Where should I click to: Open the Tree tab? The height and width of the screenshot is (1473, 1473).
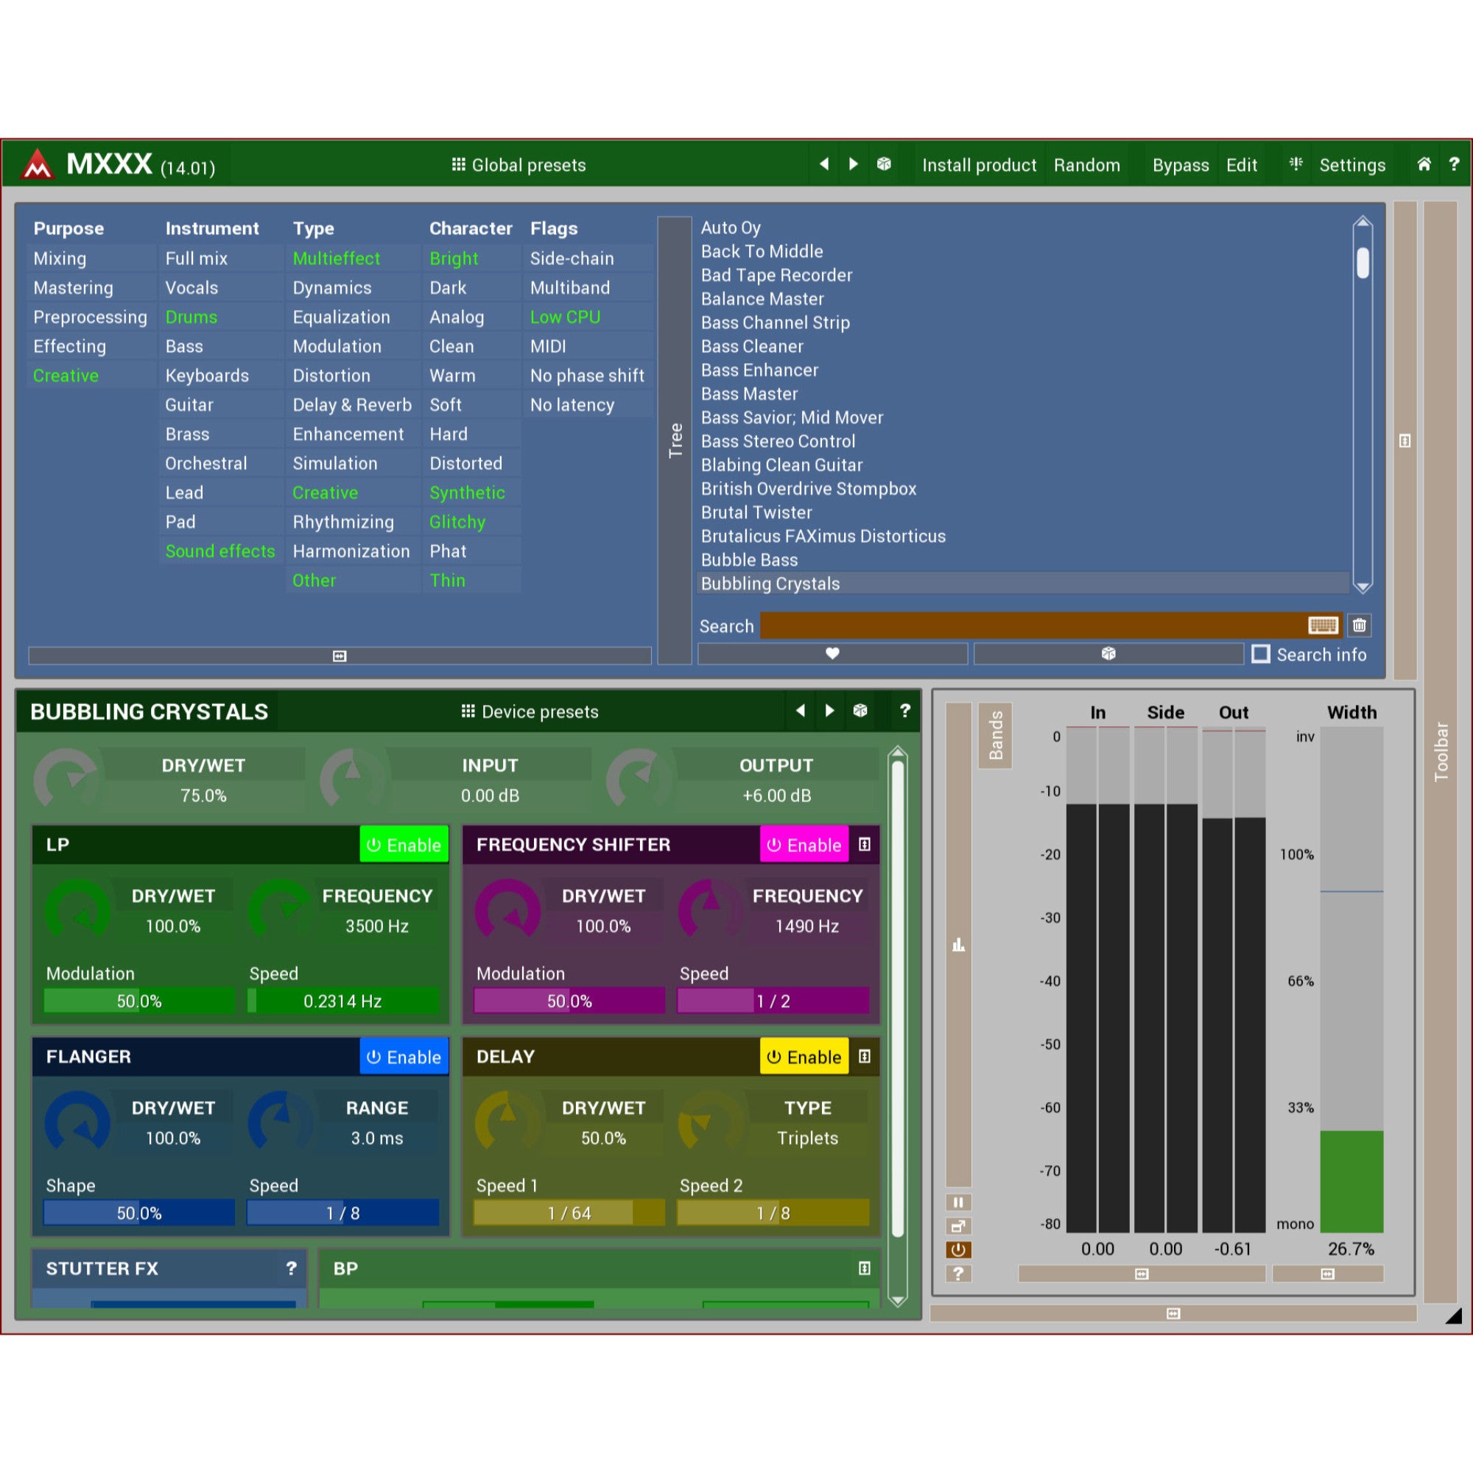tap(675, 440)
